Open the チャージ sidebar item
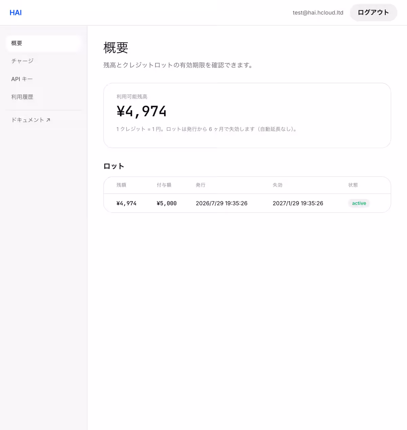 43,61
